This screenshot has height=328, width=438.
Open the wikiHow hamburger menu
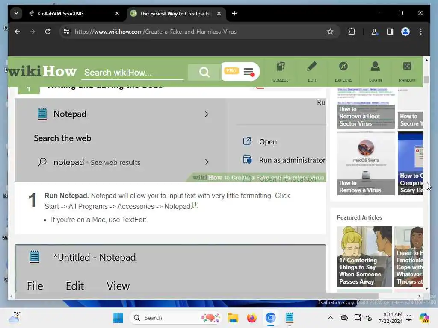point(249,72)
